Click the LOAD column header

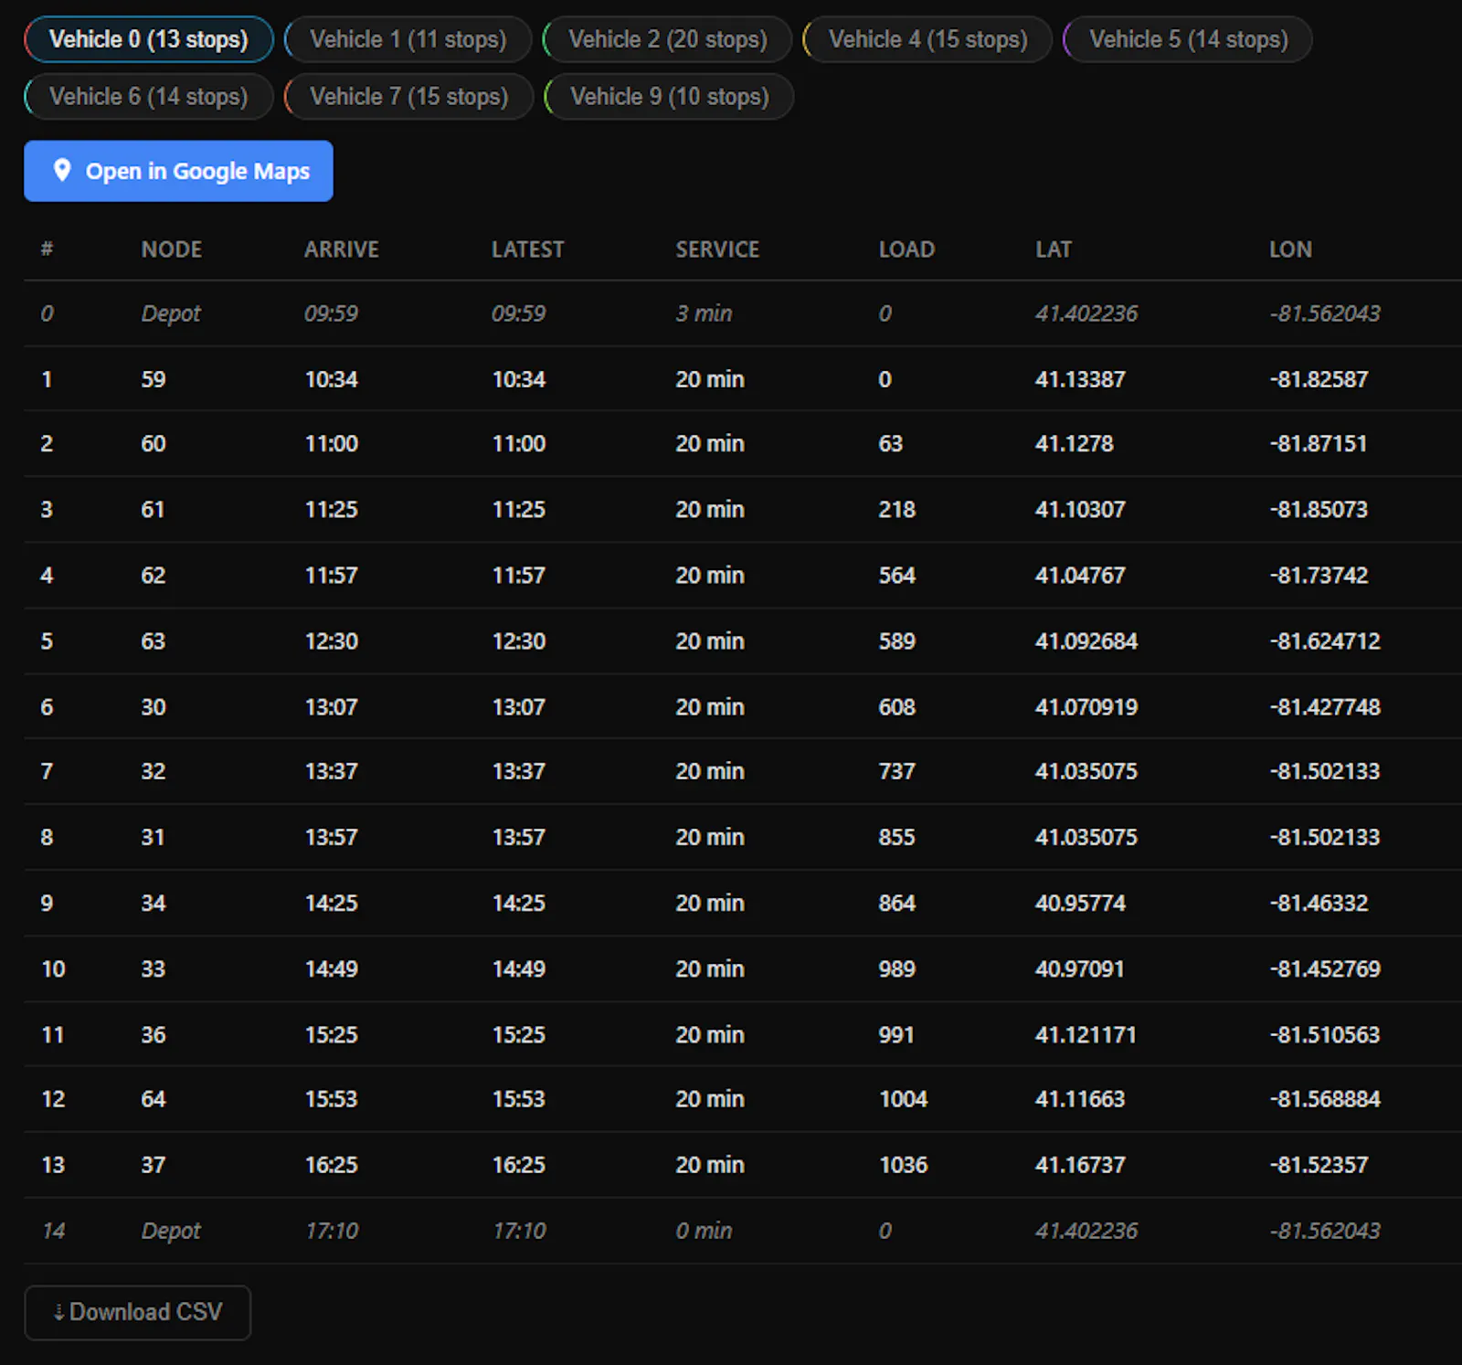point(906,249)
